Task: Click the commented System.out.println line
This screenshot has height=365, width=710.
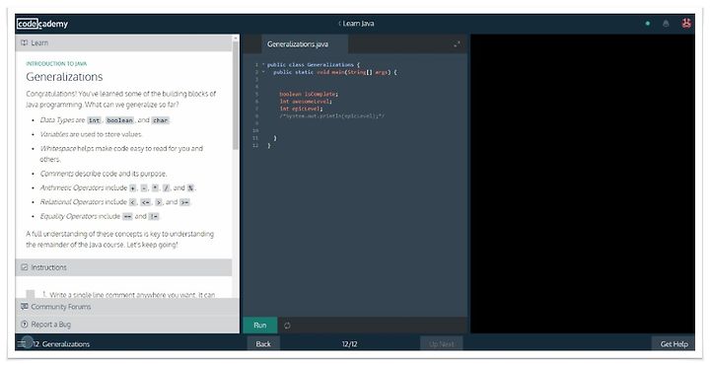Action: [332, 116]
